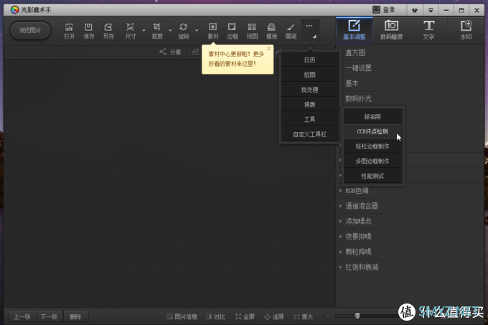Expand the 通道混合器 panel
Screen dimensions: 488x325
tap(410, 206)
